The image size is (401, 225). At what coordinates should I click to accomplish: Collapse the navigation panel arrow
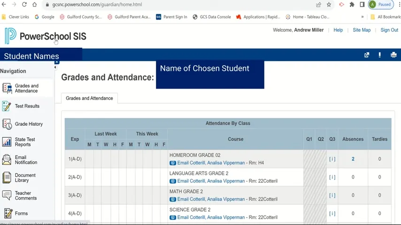pos(55,67)
